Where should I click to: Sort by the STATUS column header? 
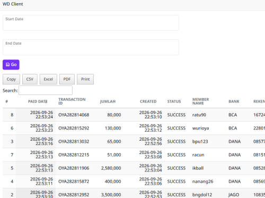174,101
